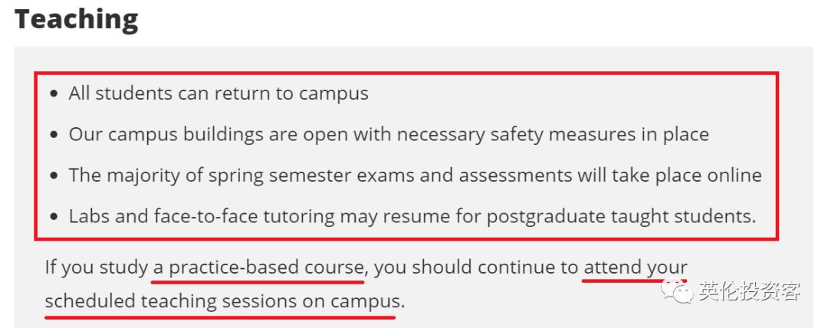This screenshot has width=828, height=328.
Task: Click the Teaching heading
Action: 76,20
